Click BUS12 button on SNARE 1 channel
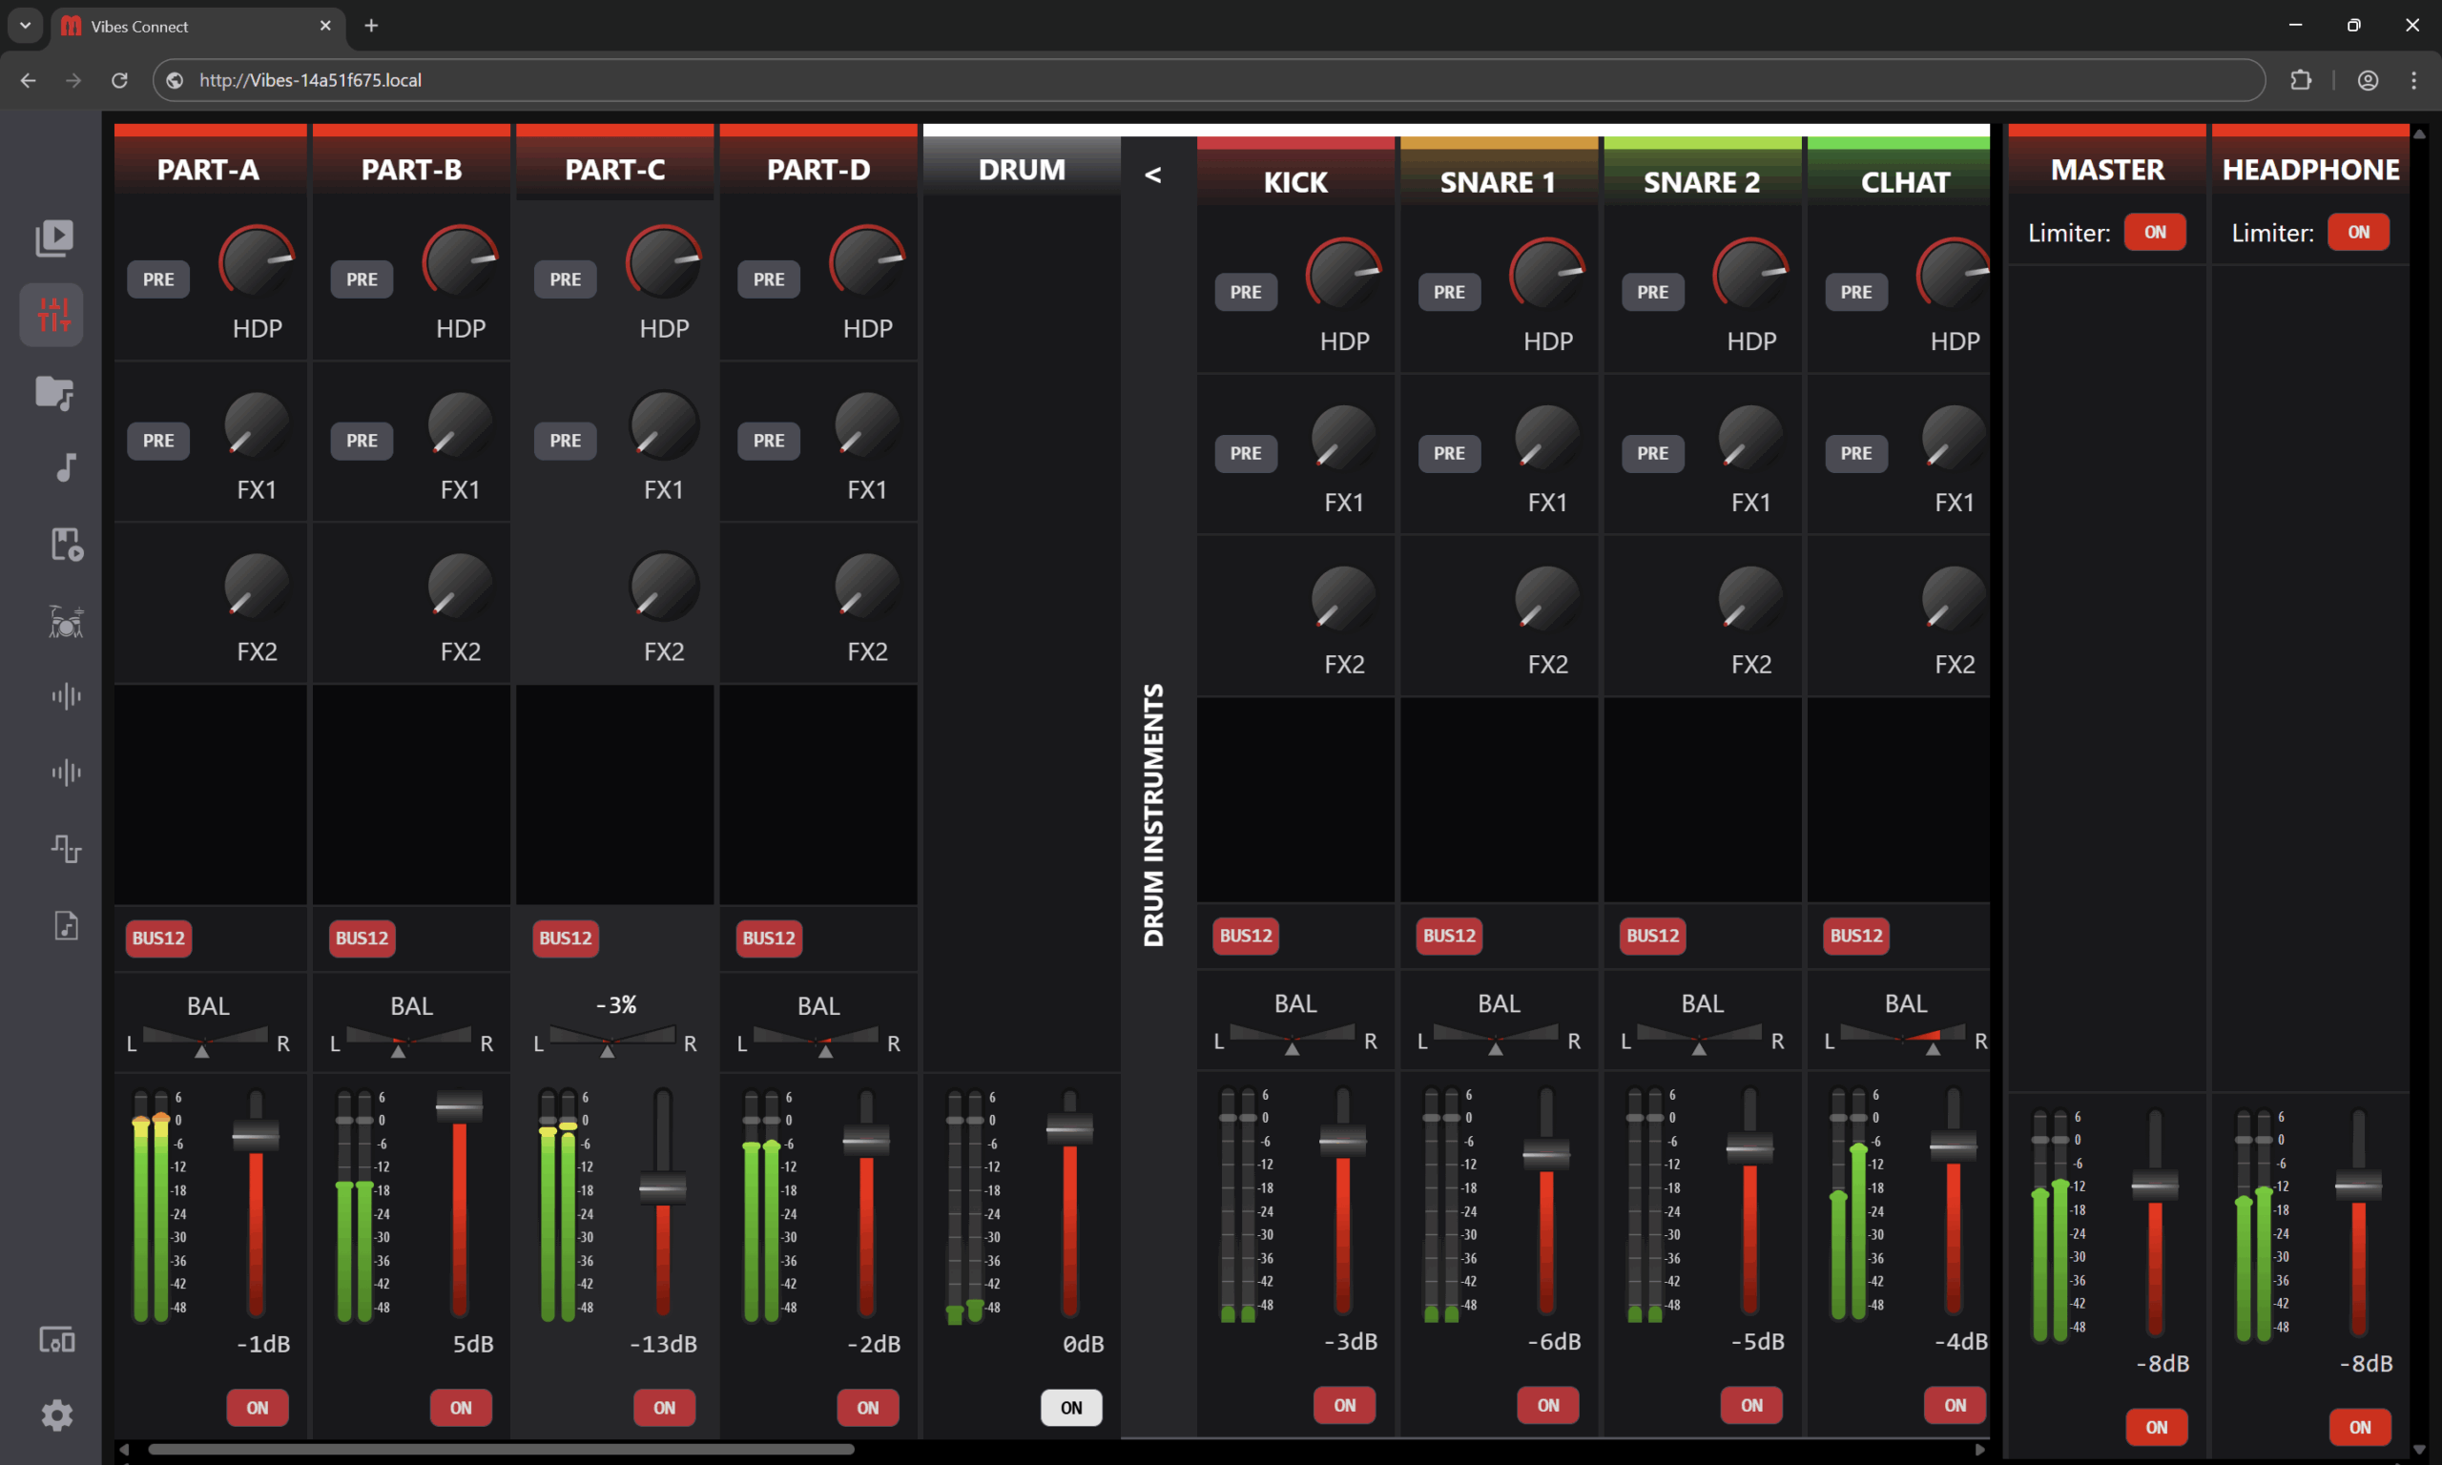Screen dimensions: 2442x1465 tap(1448, 935)
